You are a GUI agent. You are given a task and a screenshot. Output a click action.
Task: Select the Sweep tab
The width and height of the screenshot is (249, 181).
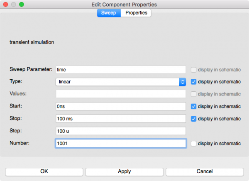pos(109,13)
